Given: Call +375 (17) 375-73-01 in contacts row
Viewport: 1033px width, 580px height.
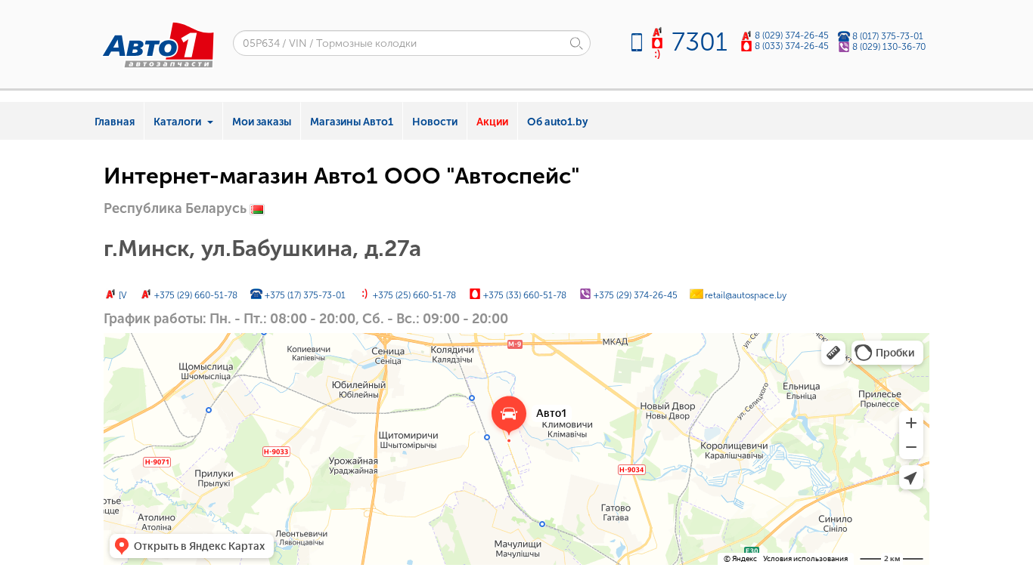Looking at the screenshot, I should point(305,295).
